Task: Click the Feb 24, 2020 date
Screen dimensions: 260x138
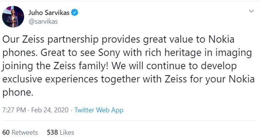Action: coord(50,110)
